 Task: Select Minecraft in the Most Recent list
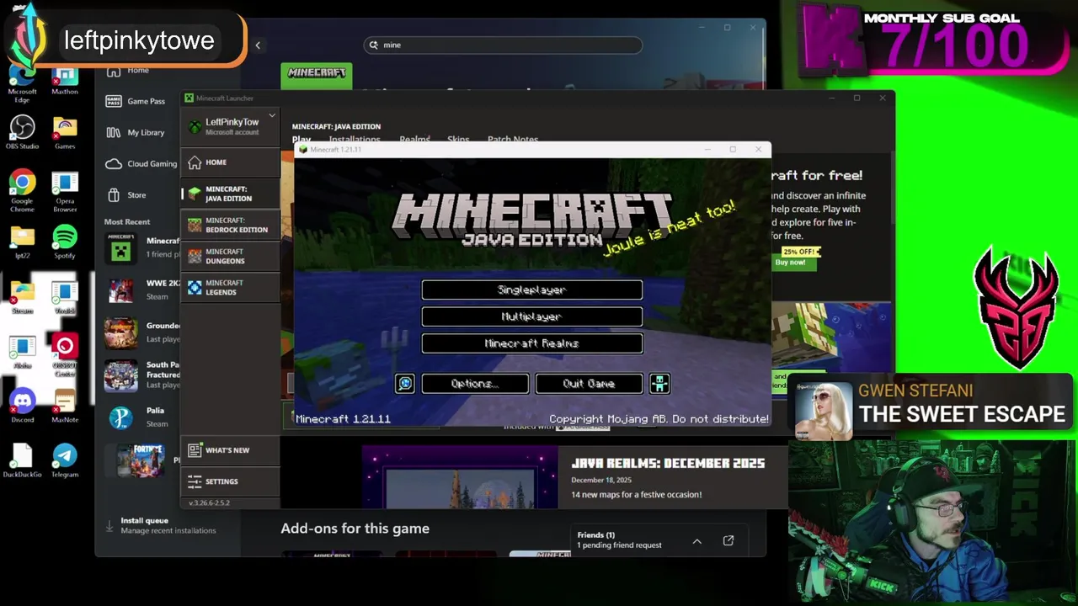pyautogui.click(x=141, y=247)
